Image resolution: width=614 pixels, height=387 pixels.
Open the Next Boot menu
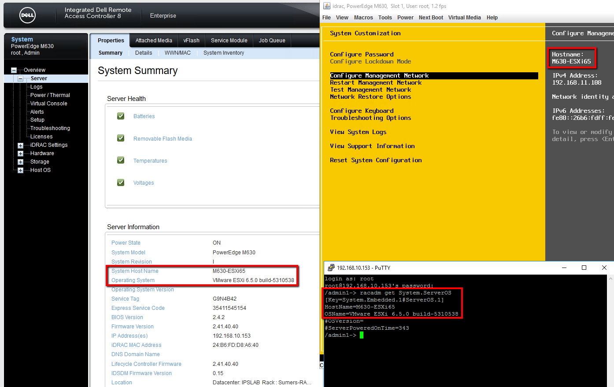[430, 17]
